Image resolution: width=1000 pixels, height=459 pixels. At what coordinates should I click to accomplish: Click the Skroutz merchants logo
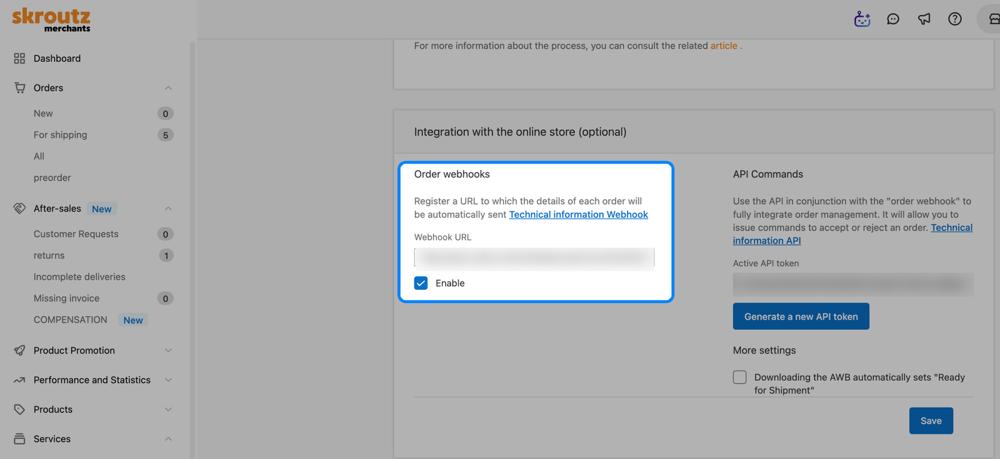click(x=51, y=19)
